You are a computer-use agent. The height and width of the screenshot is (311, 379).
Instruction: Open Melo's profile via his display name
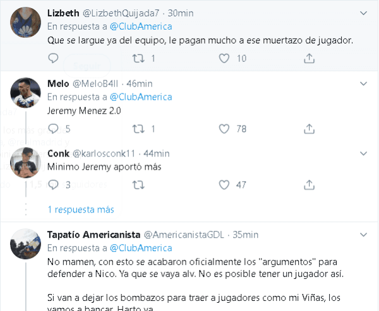[x=59, y=83]
